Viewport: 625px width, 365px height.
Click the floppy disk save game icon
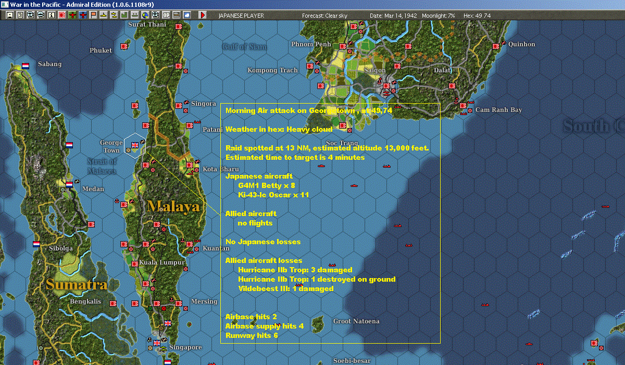click(x=9, y=15)
